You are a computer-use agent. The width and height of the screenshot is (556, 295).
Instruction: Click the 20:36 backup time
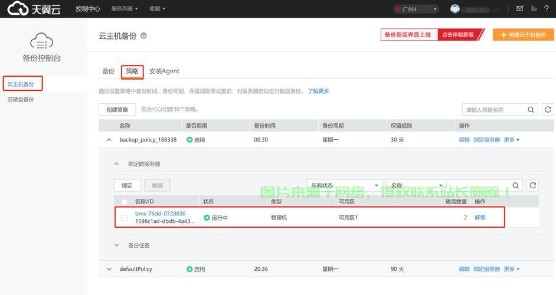[x=261, y=269]
